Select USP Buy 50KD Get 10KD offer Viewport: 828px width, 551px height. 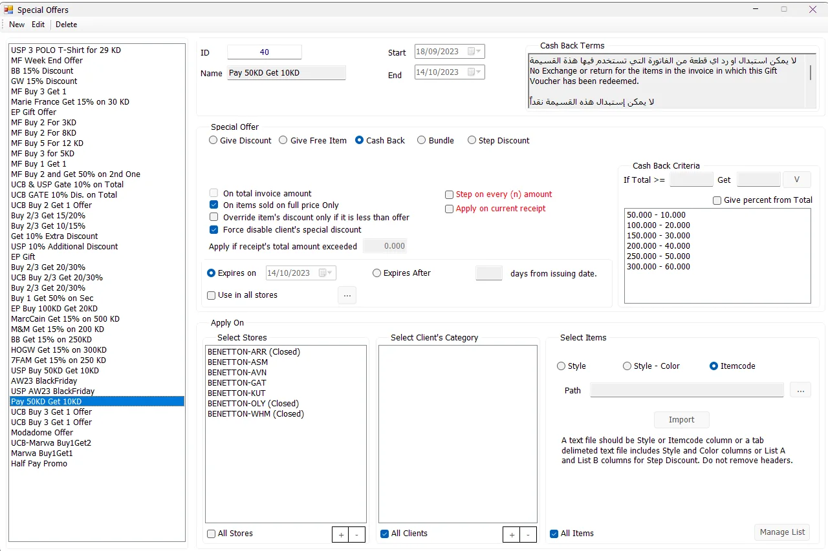click(x=96, y=371)
